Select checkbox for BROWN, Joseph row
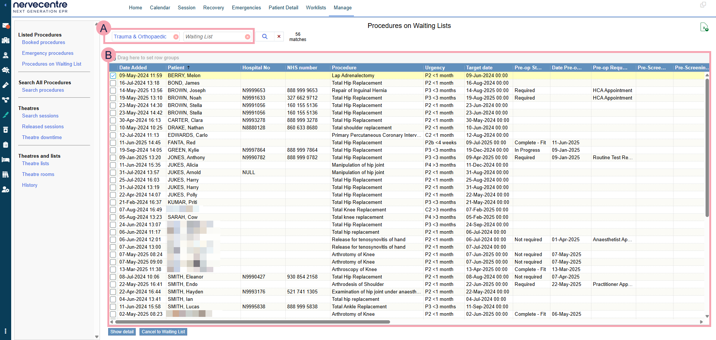Viewport: 716px width, 340px height. (x=113, y=91)
